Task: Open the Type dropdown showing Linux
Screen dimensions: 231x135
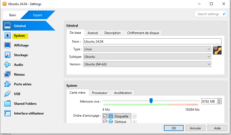Action: (147, 49)
